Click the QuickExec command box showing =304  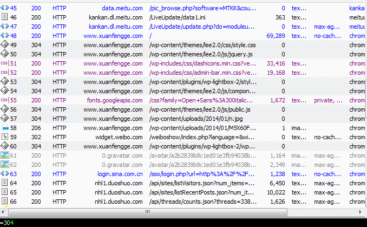(x=183, y=223)
